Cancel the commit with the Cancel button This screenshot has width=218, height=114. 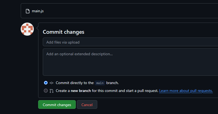[x=87, y=105]
